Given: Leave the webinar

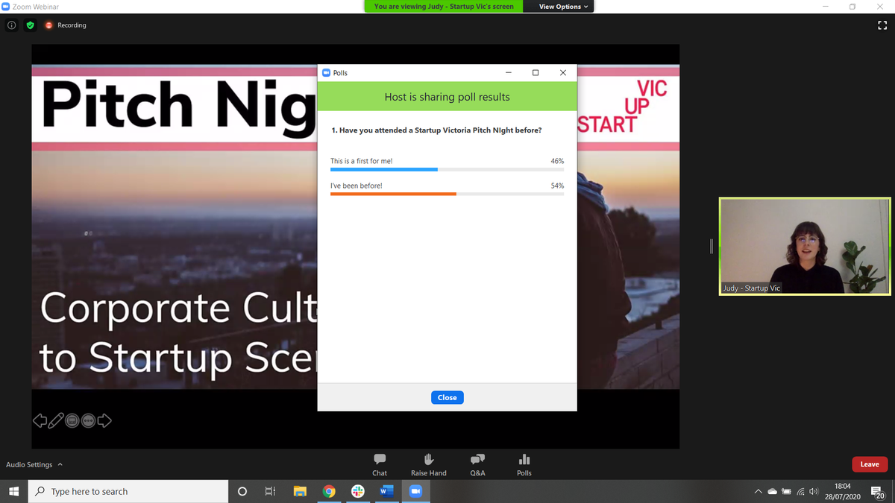Looking at the screenshot, I should pos(870,464).
